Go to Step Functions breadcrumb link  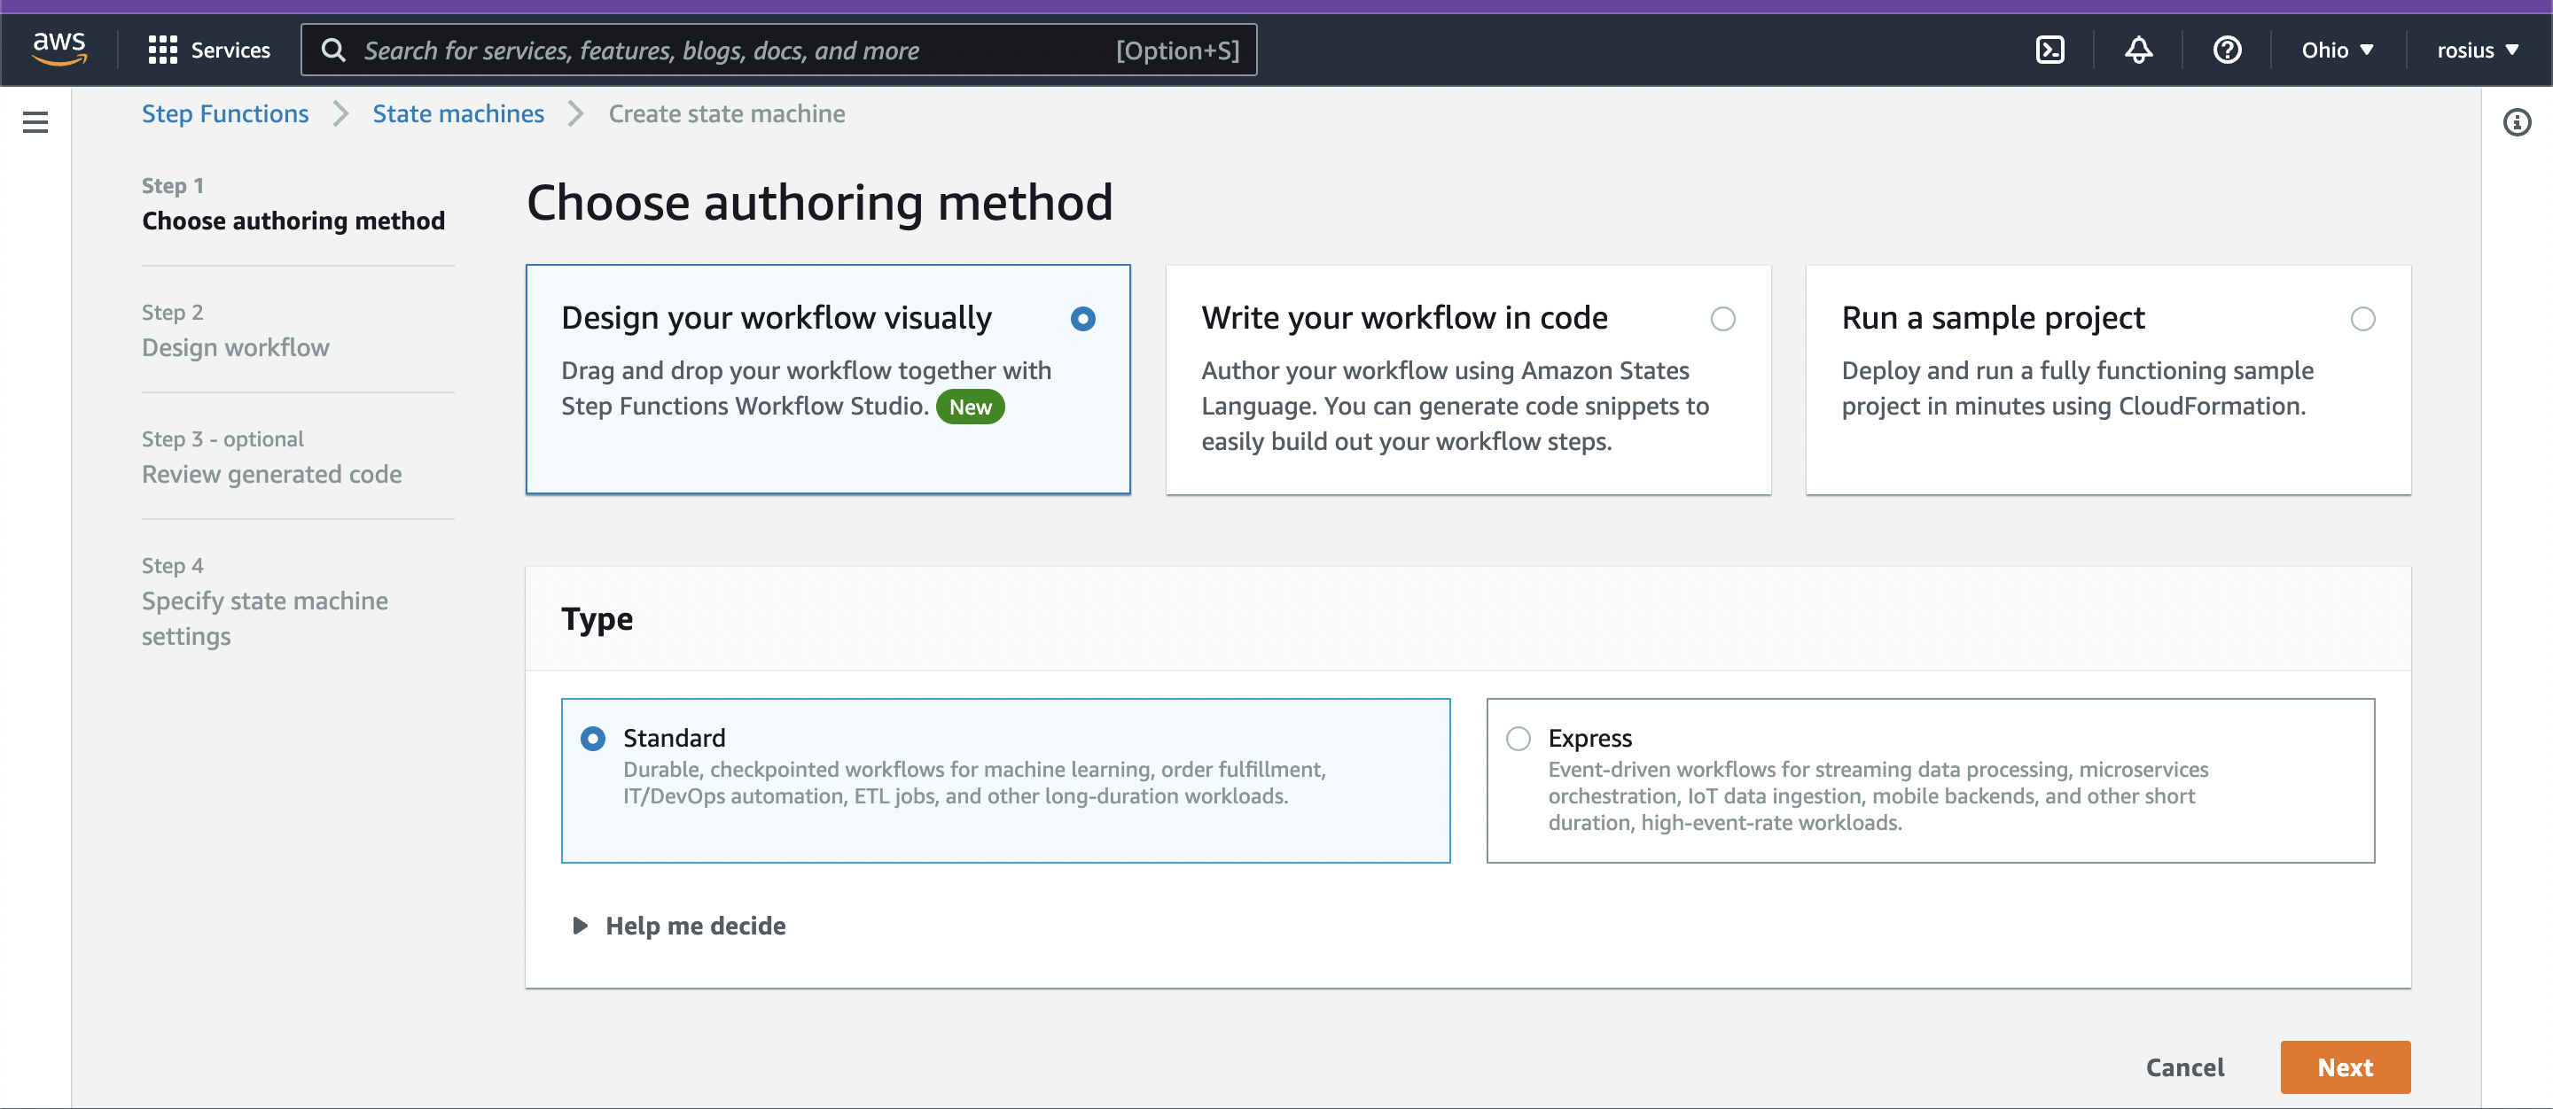[x=225, y=114]
